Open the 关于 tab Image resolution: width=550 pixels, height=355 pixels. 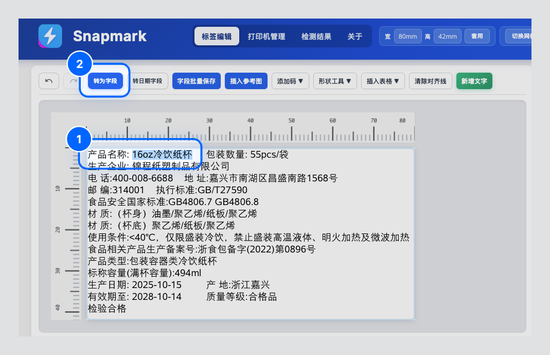pos(354,37)
